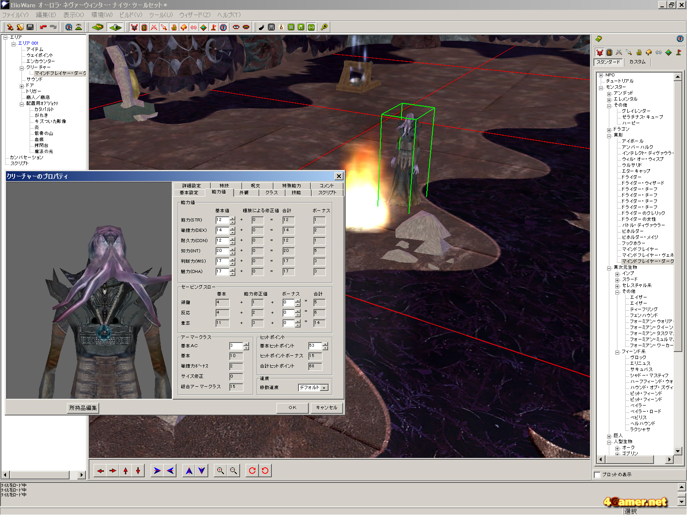Switch to the クラス tab
687x515 pixels.
[x=271, y=193]
